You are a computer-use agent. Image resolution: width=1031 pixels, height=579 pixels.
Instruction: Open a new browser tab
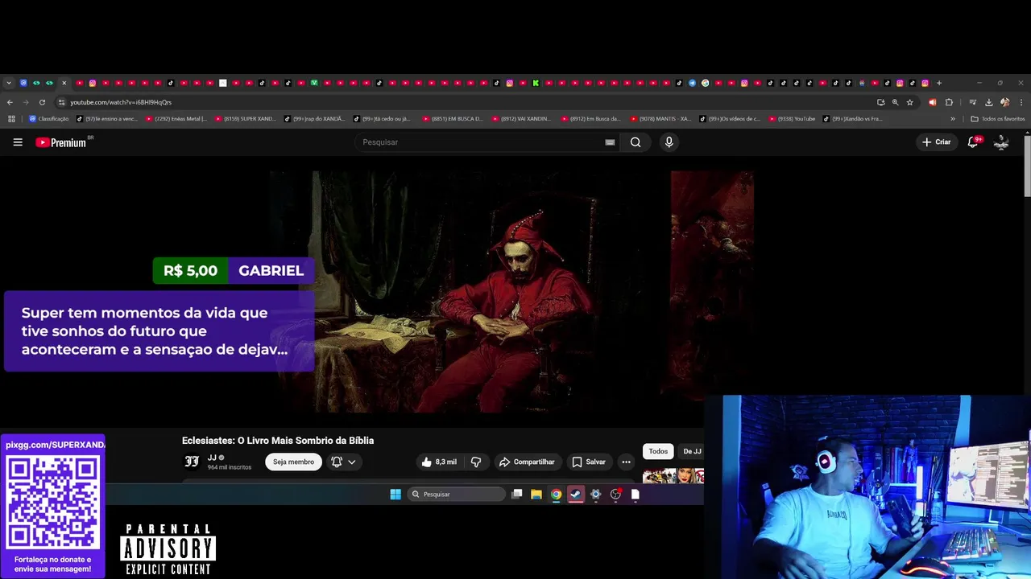coord(938,83)
